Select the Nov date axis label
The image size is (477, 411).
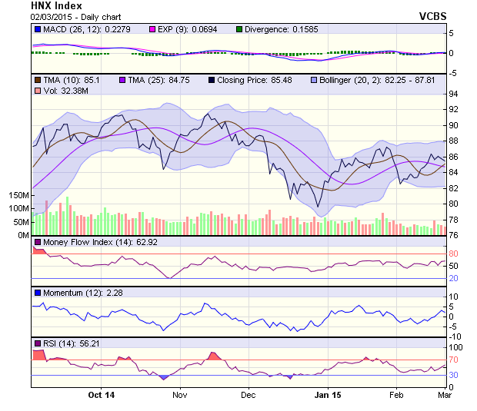[180, 395]
